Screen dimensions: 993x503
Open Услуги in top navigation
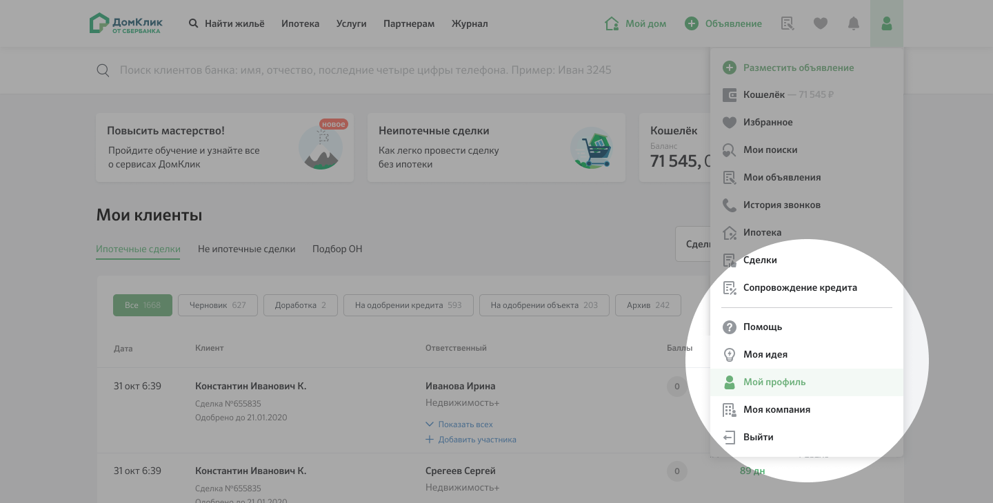[352, 23]
